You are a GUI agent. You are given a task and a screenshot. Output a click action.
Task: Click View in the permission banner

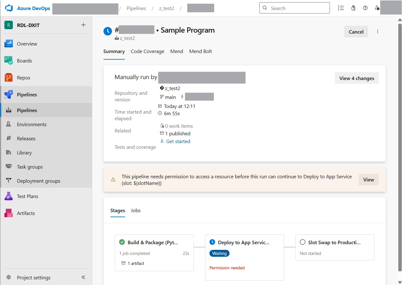pyautogui.click(x=369, y=180)
